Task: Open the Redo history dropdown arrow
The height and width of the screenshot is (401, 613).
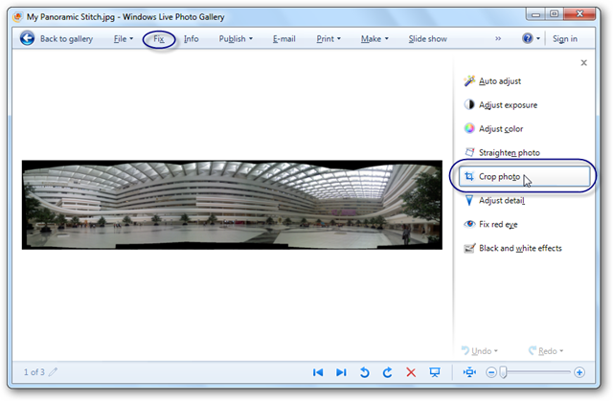Action: [x=561, y=351]
